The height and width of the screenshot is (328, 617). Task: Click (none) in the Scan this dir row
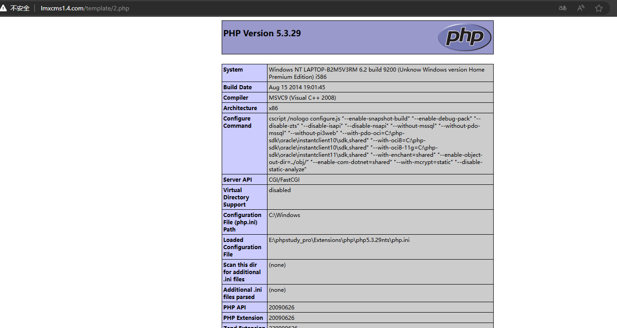pyautogui.click(x=277, y=265)
